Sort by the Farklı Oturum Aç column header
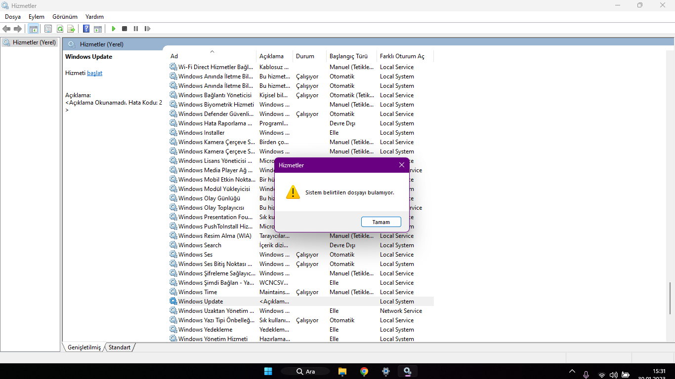The image size is (675, 379). click(405, 56)
